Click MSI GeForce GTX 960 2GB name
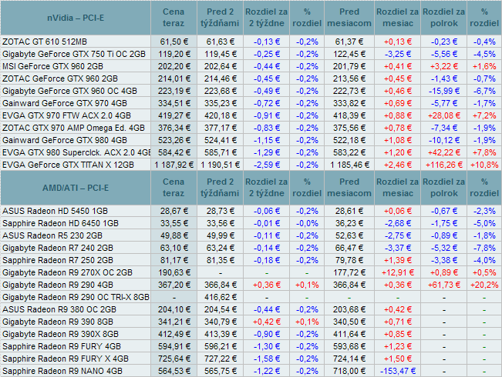 pyautogui.click(x=53, y=66)
